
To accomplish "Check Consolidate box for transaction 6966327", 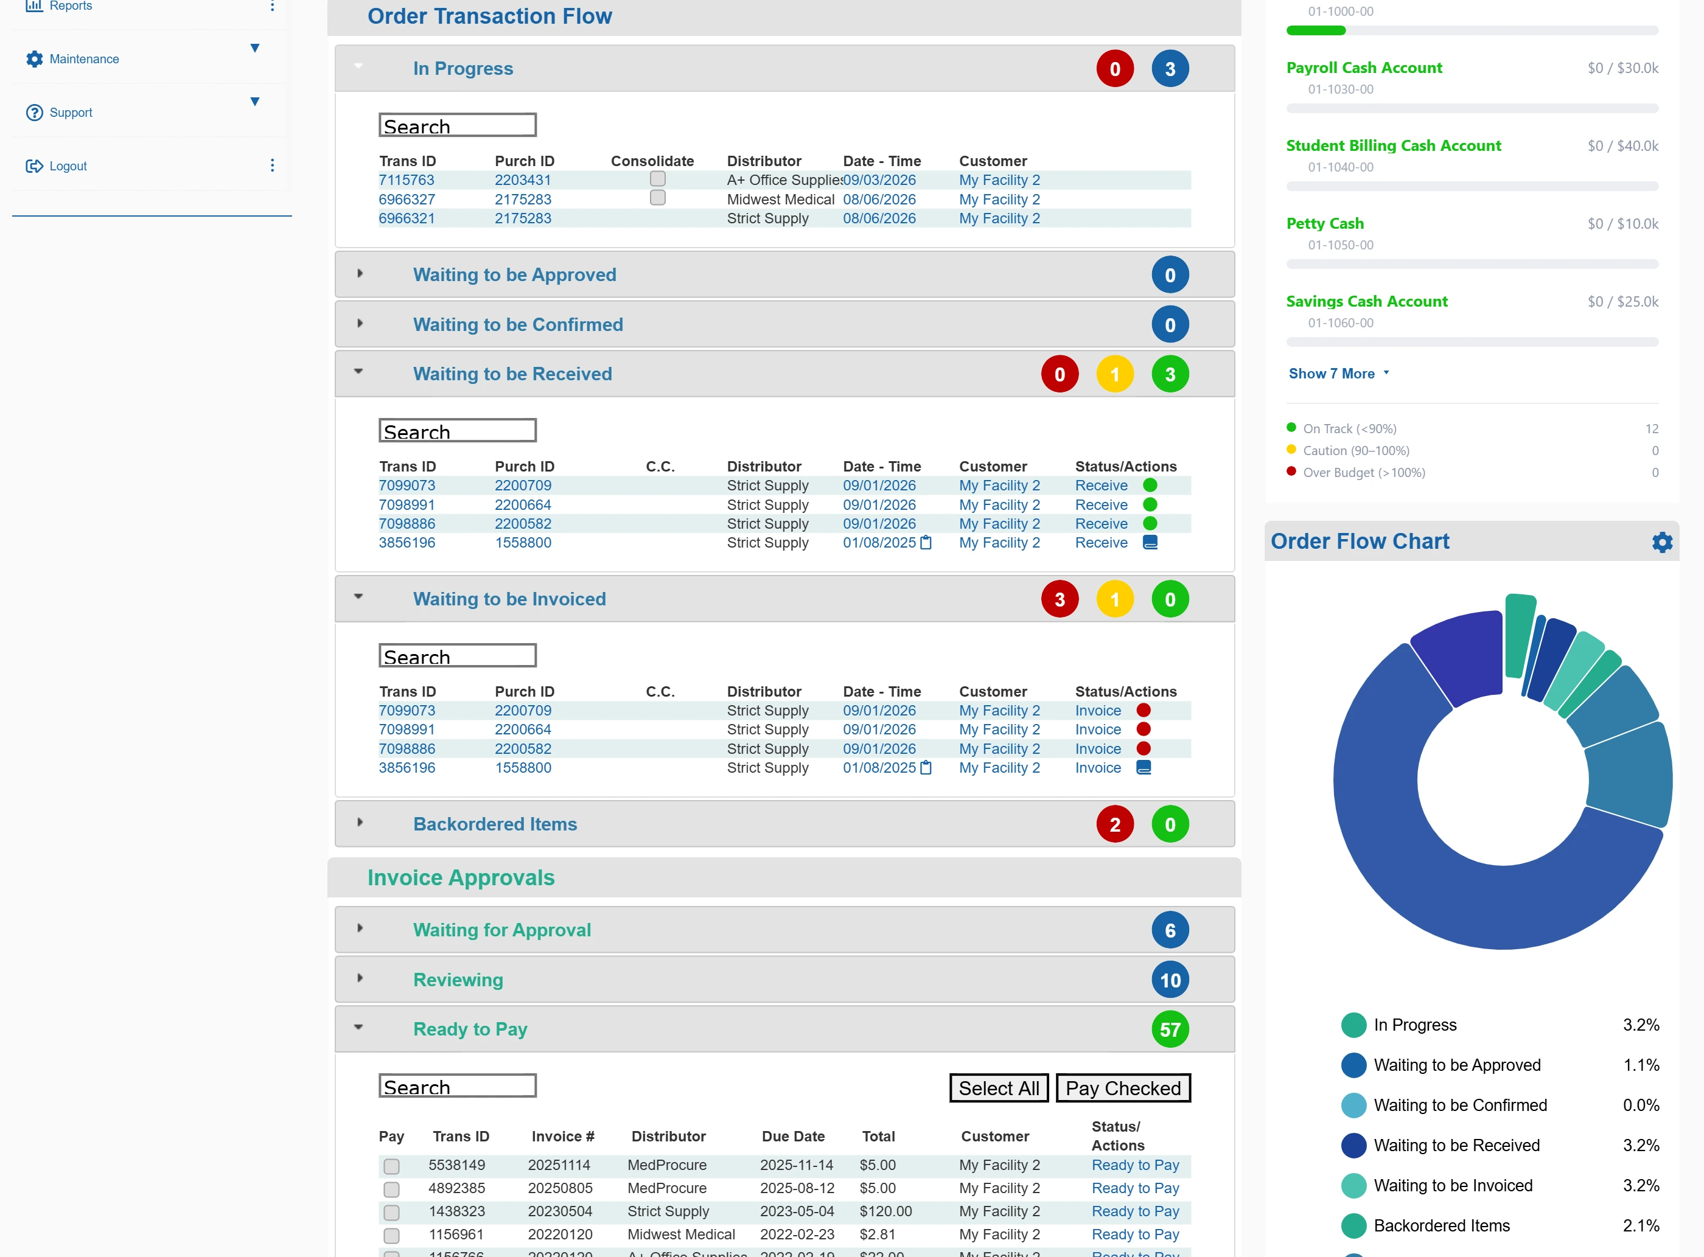I will 657,198.
